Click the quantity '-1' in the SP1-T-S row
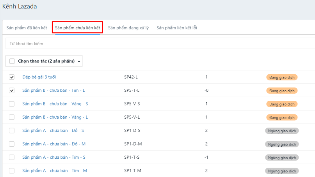 tap(206, 157)
